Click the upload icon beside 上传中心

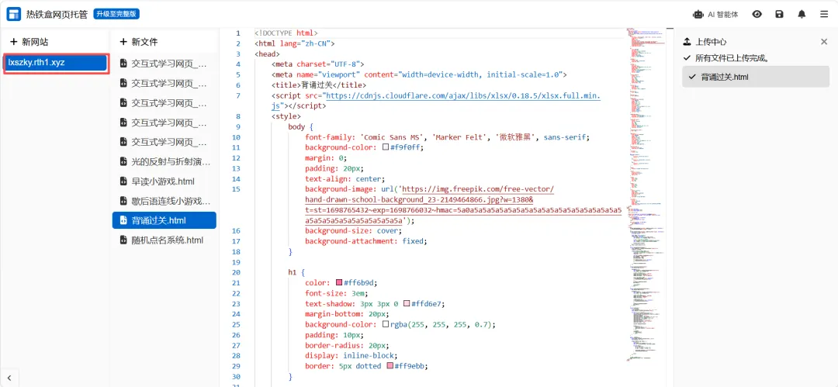point(687,42)
